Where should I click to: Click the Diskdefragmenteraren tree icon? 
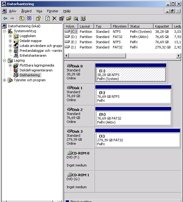point(16,70)
